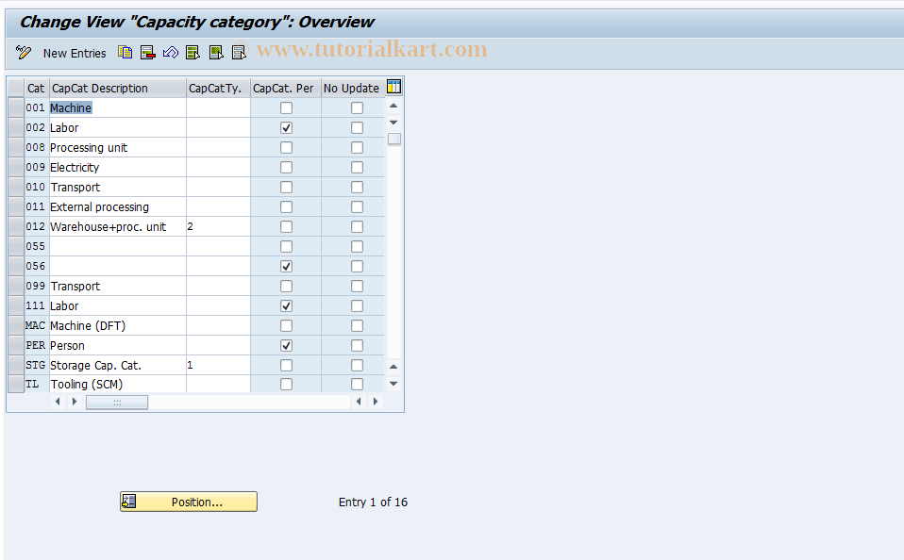Uncheck CapCat. Per for 111 Labor
904x560 pixels.
286,305
